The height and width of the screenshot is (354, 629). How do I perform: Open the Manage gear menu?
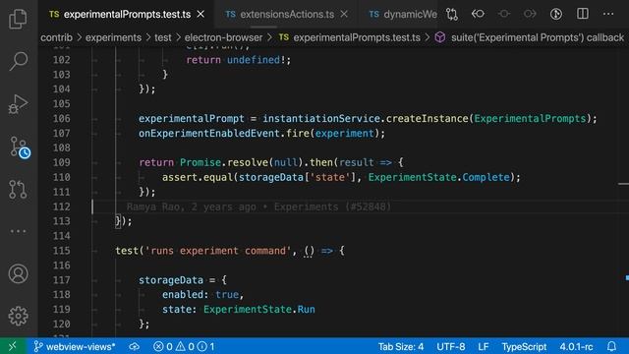coord(18,317)
